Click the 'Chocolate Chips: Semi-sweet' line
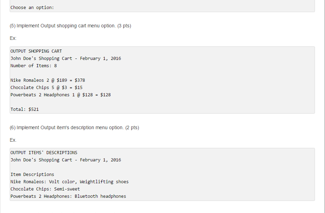The width and height of the screenshot is (325, 213). tap(45, 189)
